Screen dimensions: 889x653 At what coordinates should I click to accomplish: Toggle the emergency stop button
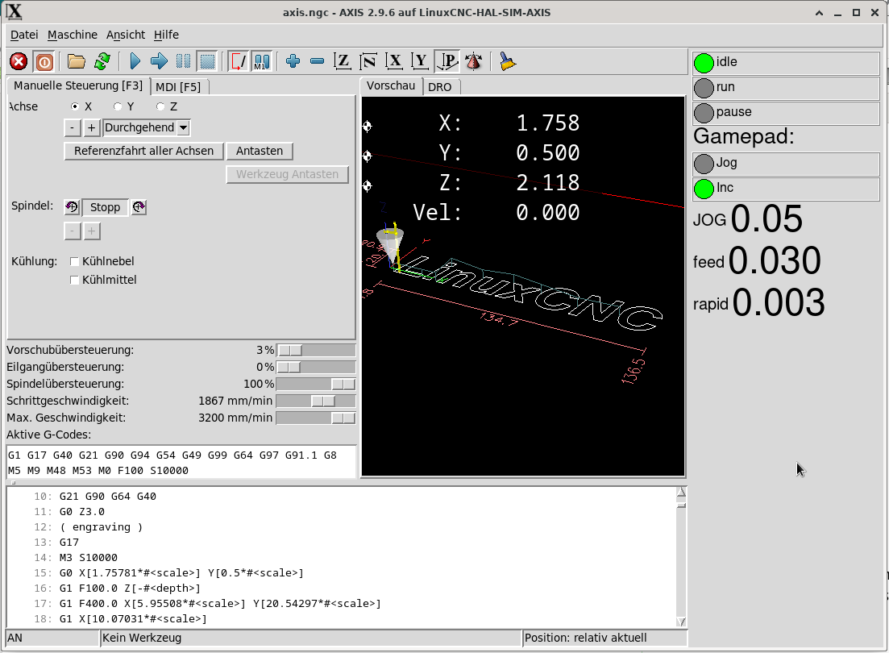(x=19, y=61)
